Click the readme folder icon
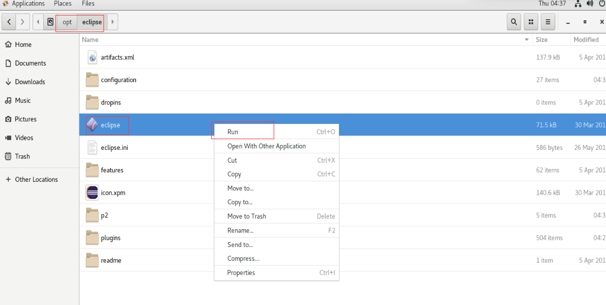This screenshot has height=305, width=606. 92,260
